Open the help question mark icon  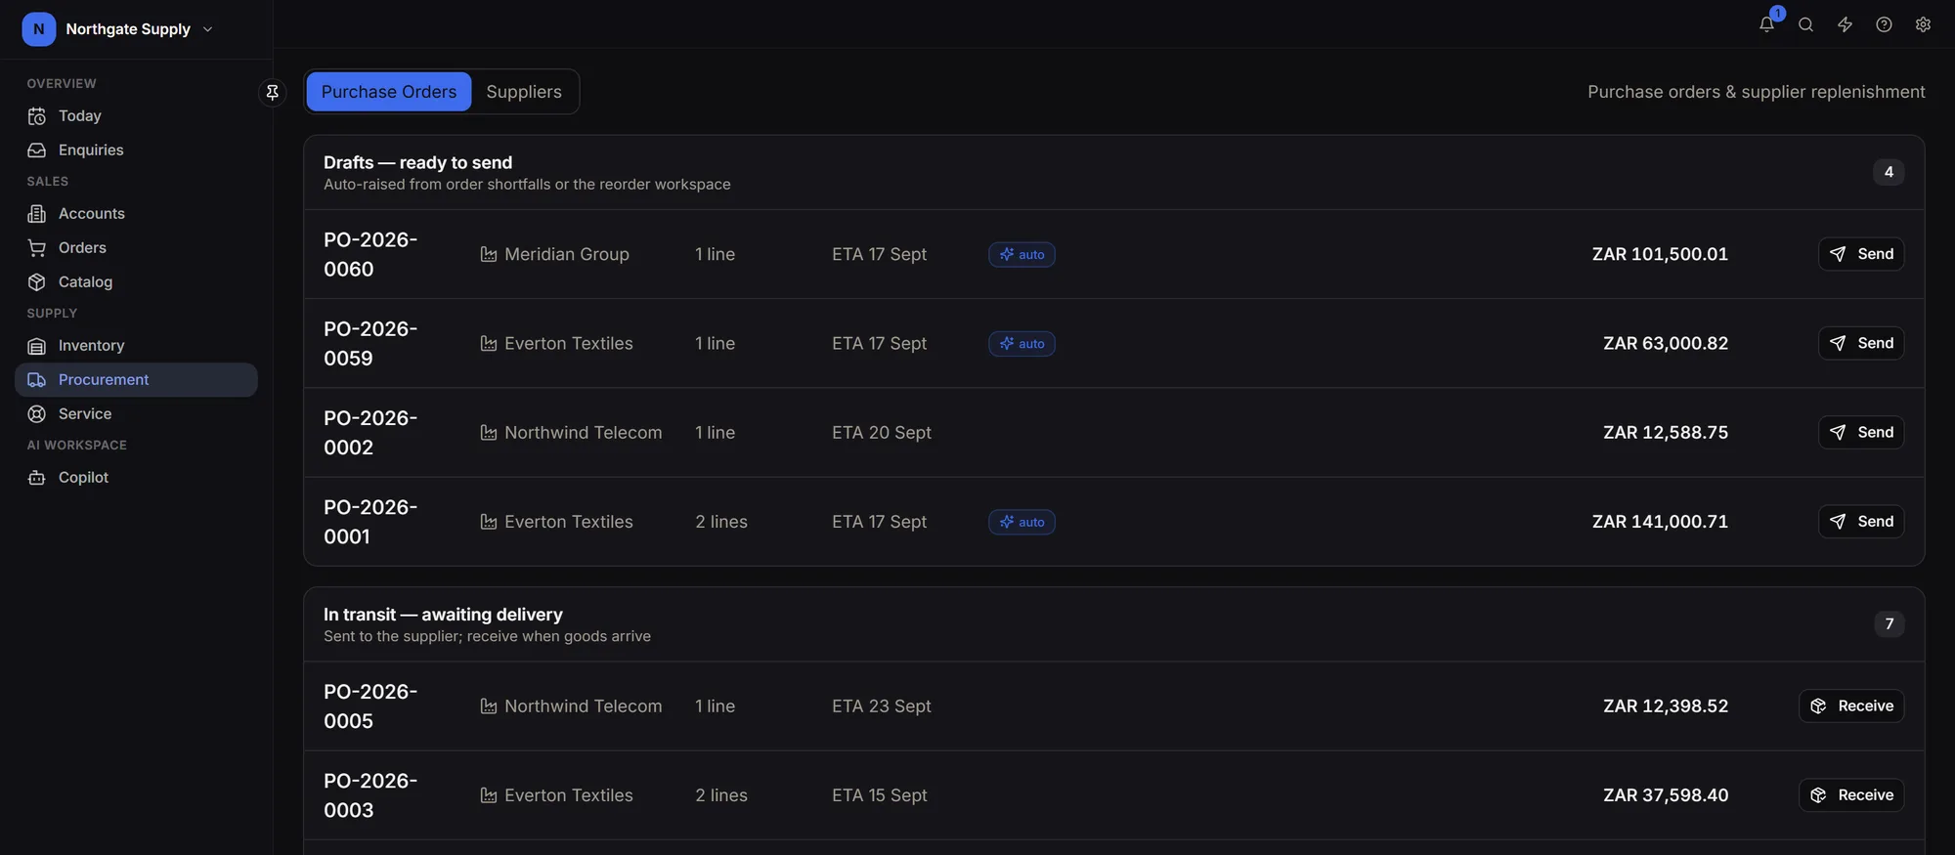click(x=1884, y=24)
